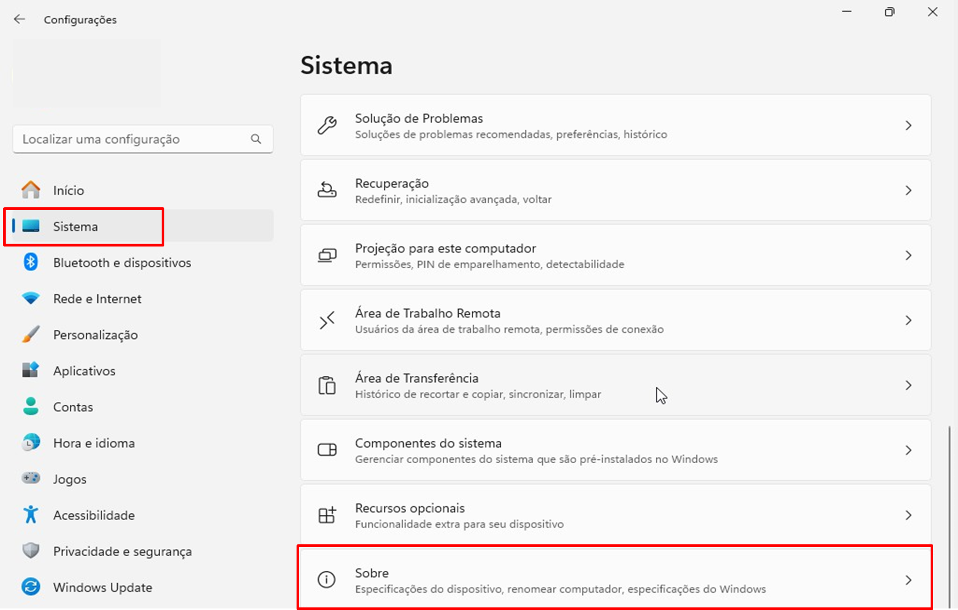Open Windows Update section
The image size is (958, 610).
pyautogui.click(x=143, y=587)
